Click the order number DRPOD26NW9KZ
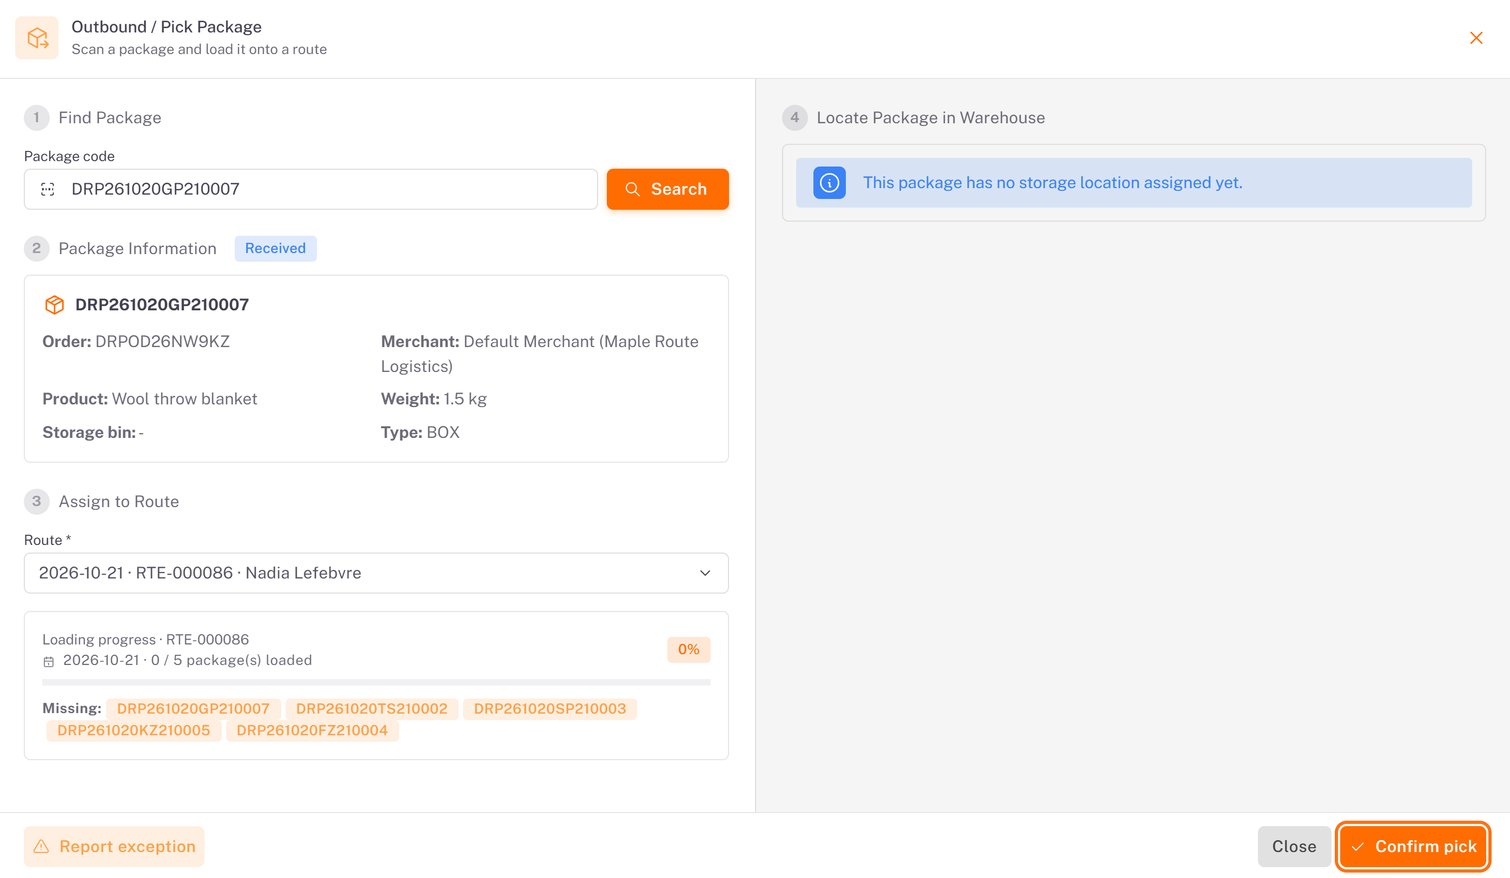1510x878 pixels. coord(162,341)
